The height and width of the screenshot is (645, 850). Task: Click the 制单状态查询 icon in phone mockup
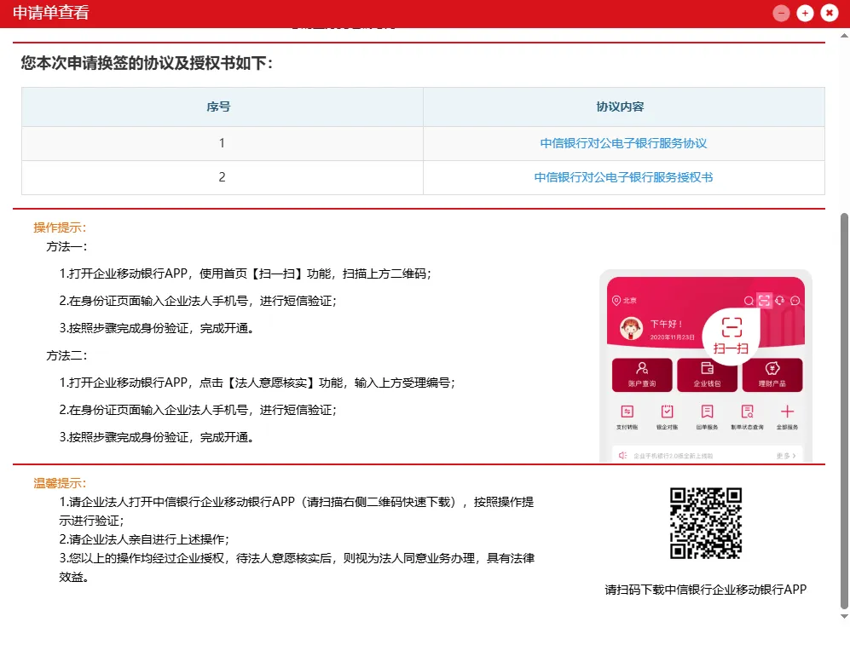[748, 412]
